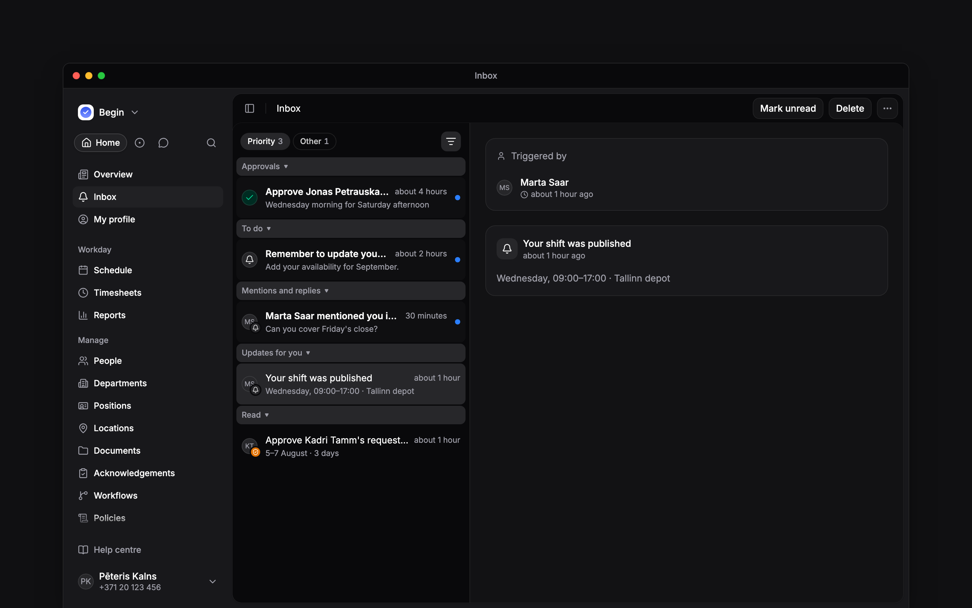
Task: Go to My profile
Action: (x=147, y=219)
